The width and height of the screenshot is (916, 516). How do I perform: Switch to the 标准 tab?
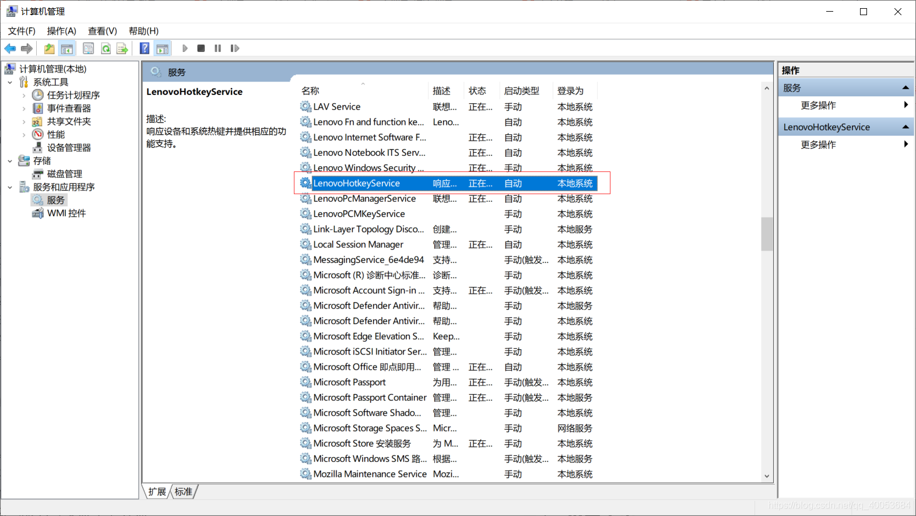pos(184,492)
